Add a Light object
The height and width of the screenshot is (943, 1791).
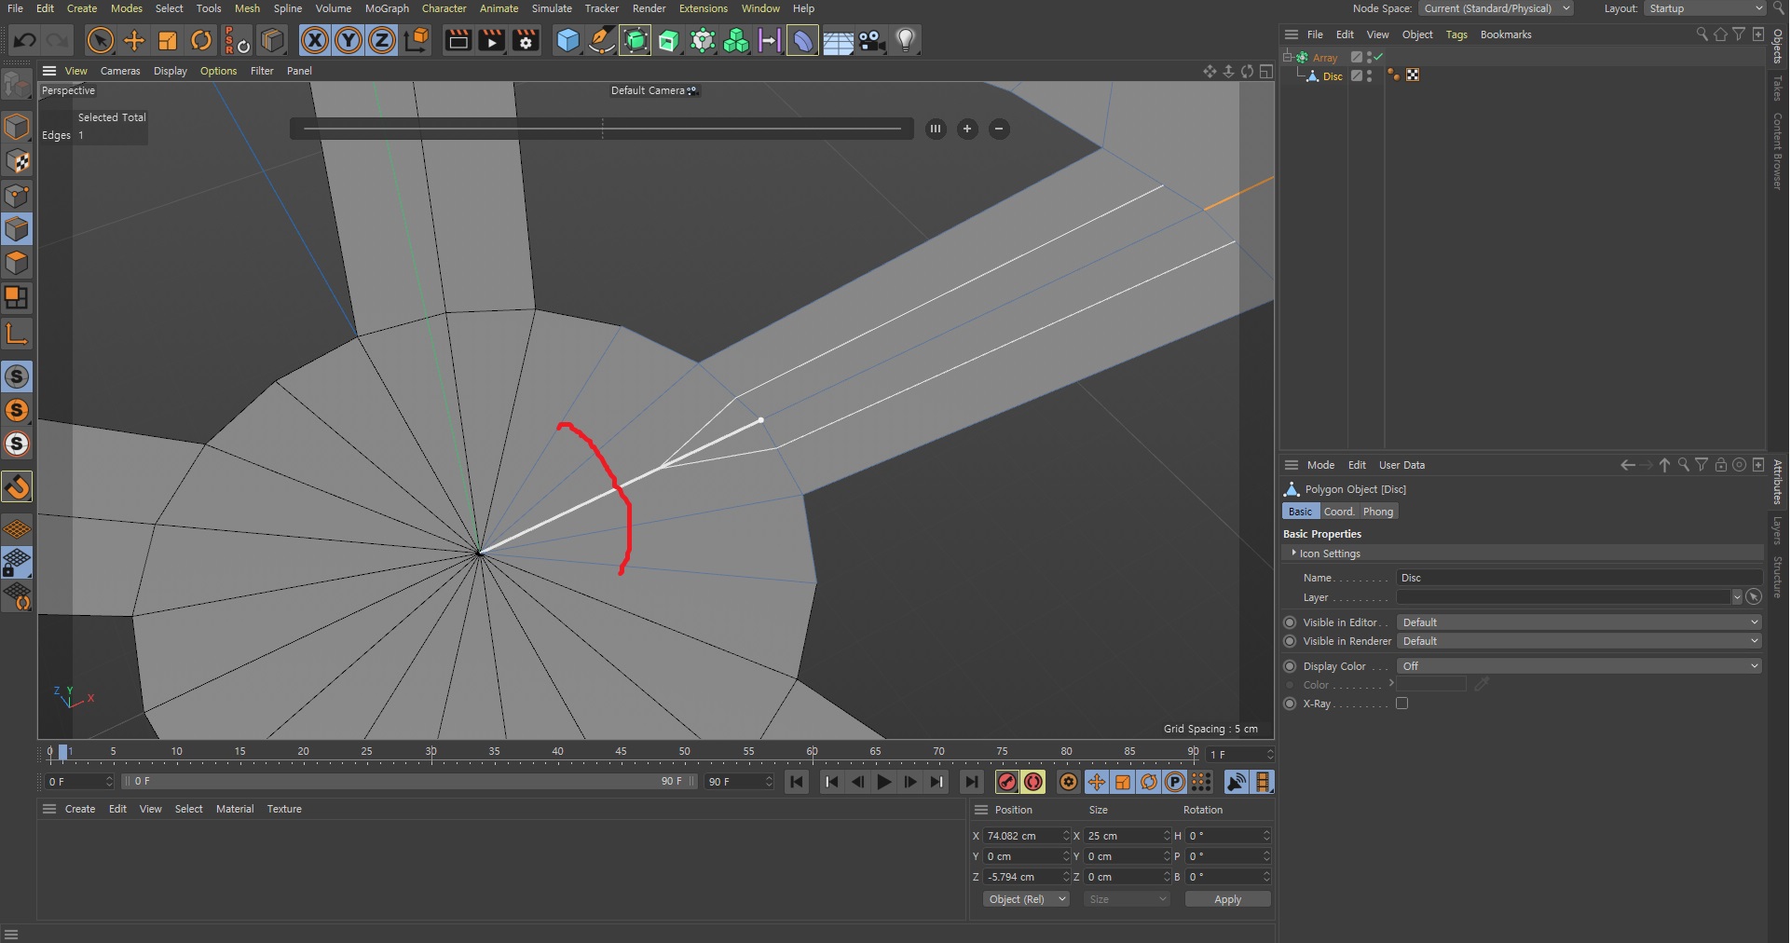coord(906,40)
